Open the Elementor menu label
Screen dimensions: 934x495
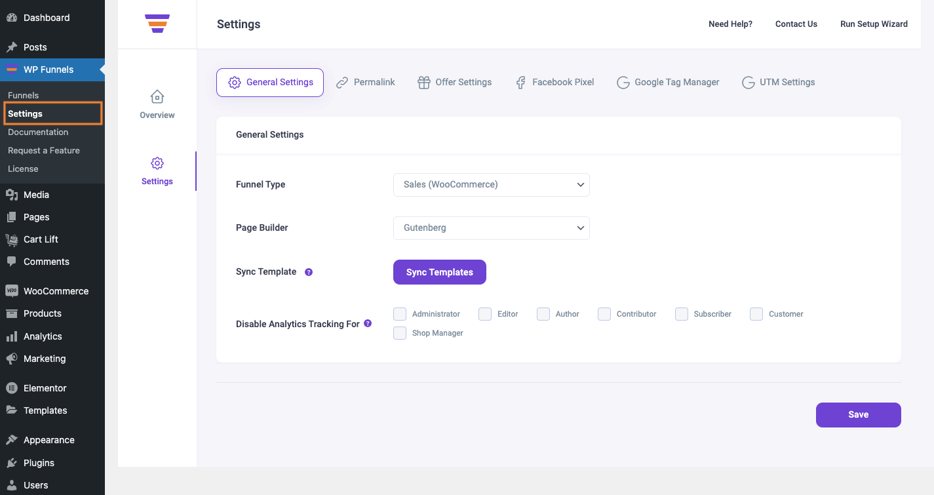coord(45,388)
